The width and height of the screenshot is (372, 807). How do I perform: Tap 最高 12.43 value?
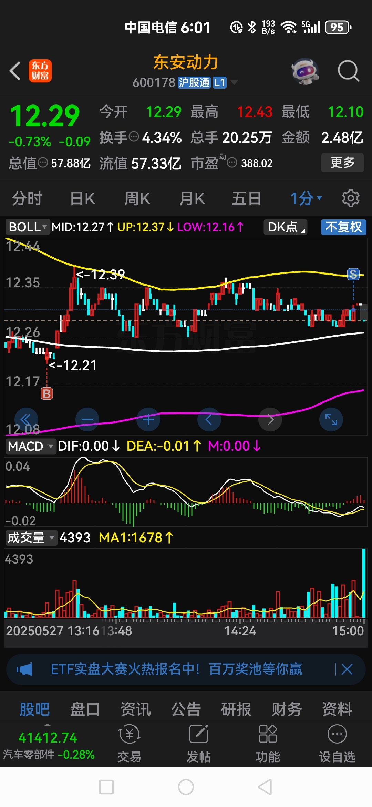click(x=255, y=112)
